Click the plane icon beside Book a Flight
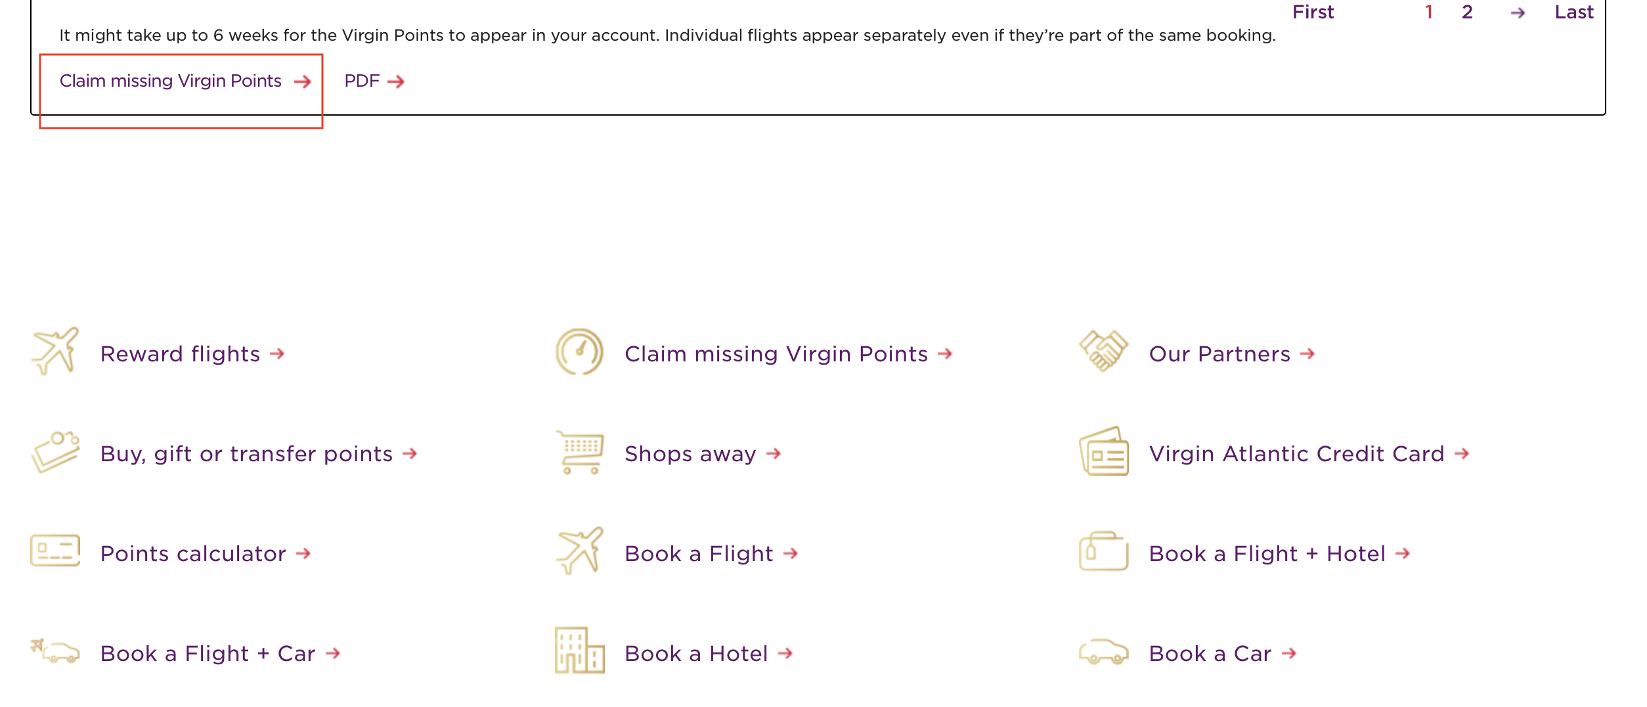1647x707 pixels. point(579,551)
